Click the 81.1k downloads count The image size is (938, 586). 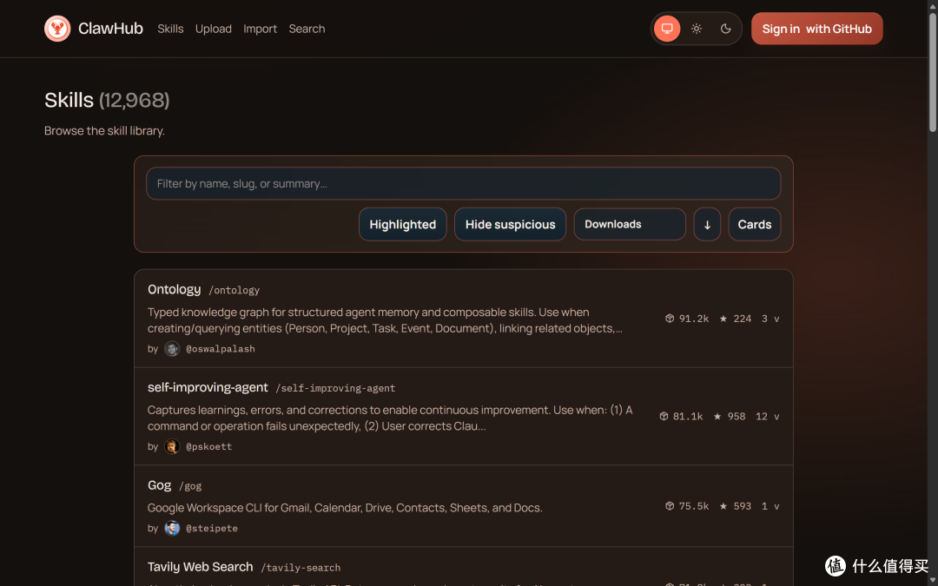tap(688, 416)
